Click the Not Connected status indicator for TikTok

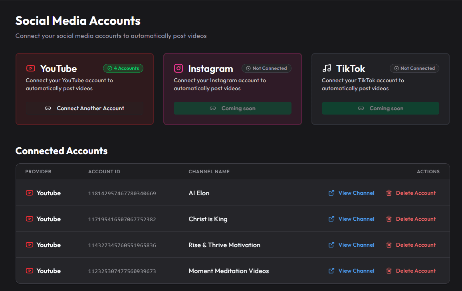coord(414,68)
